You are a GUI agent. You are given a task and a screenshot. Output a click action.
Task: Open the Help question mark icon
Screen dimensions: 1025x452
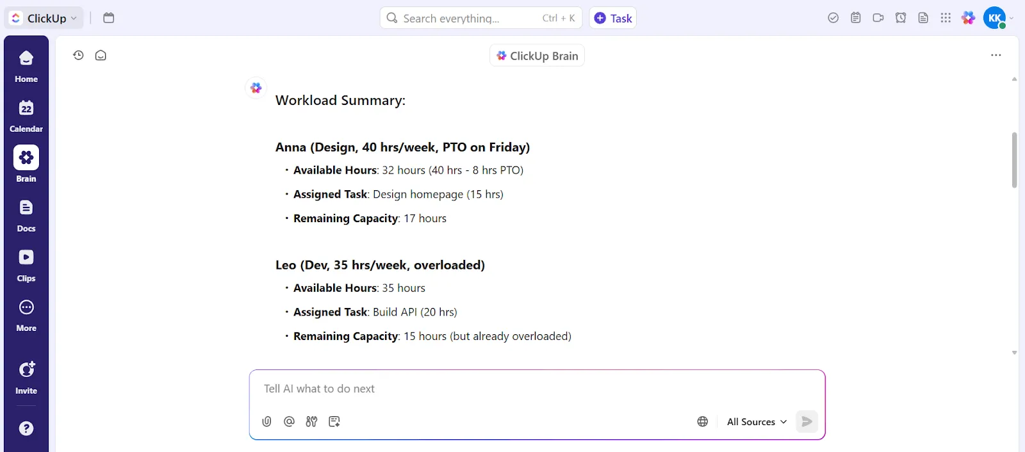pos(26,428)
